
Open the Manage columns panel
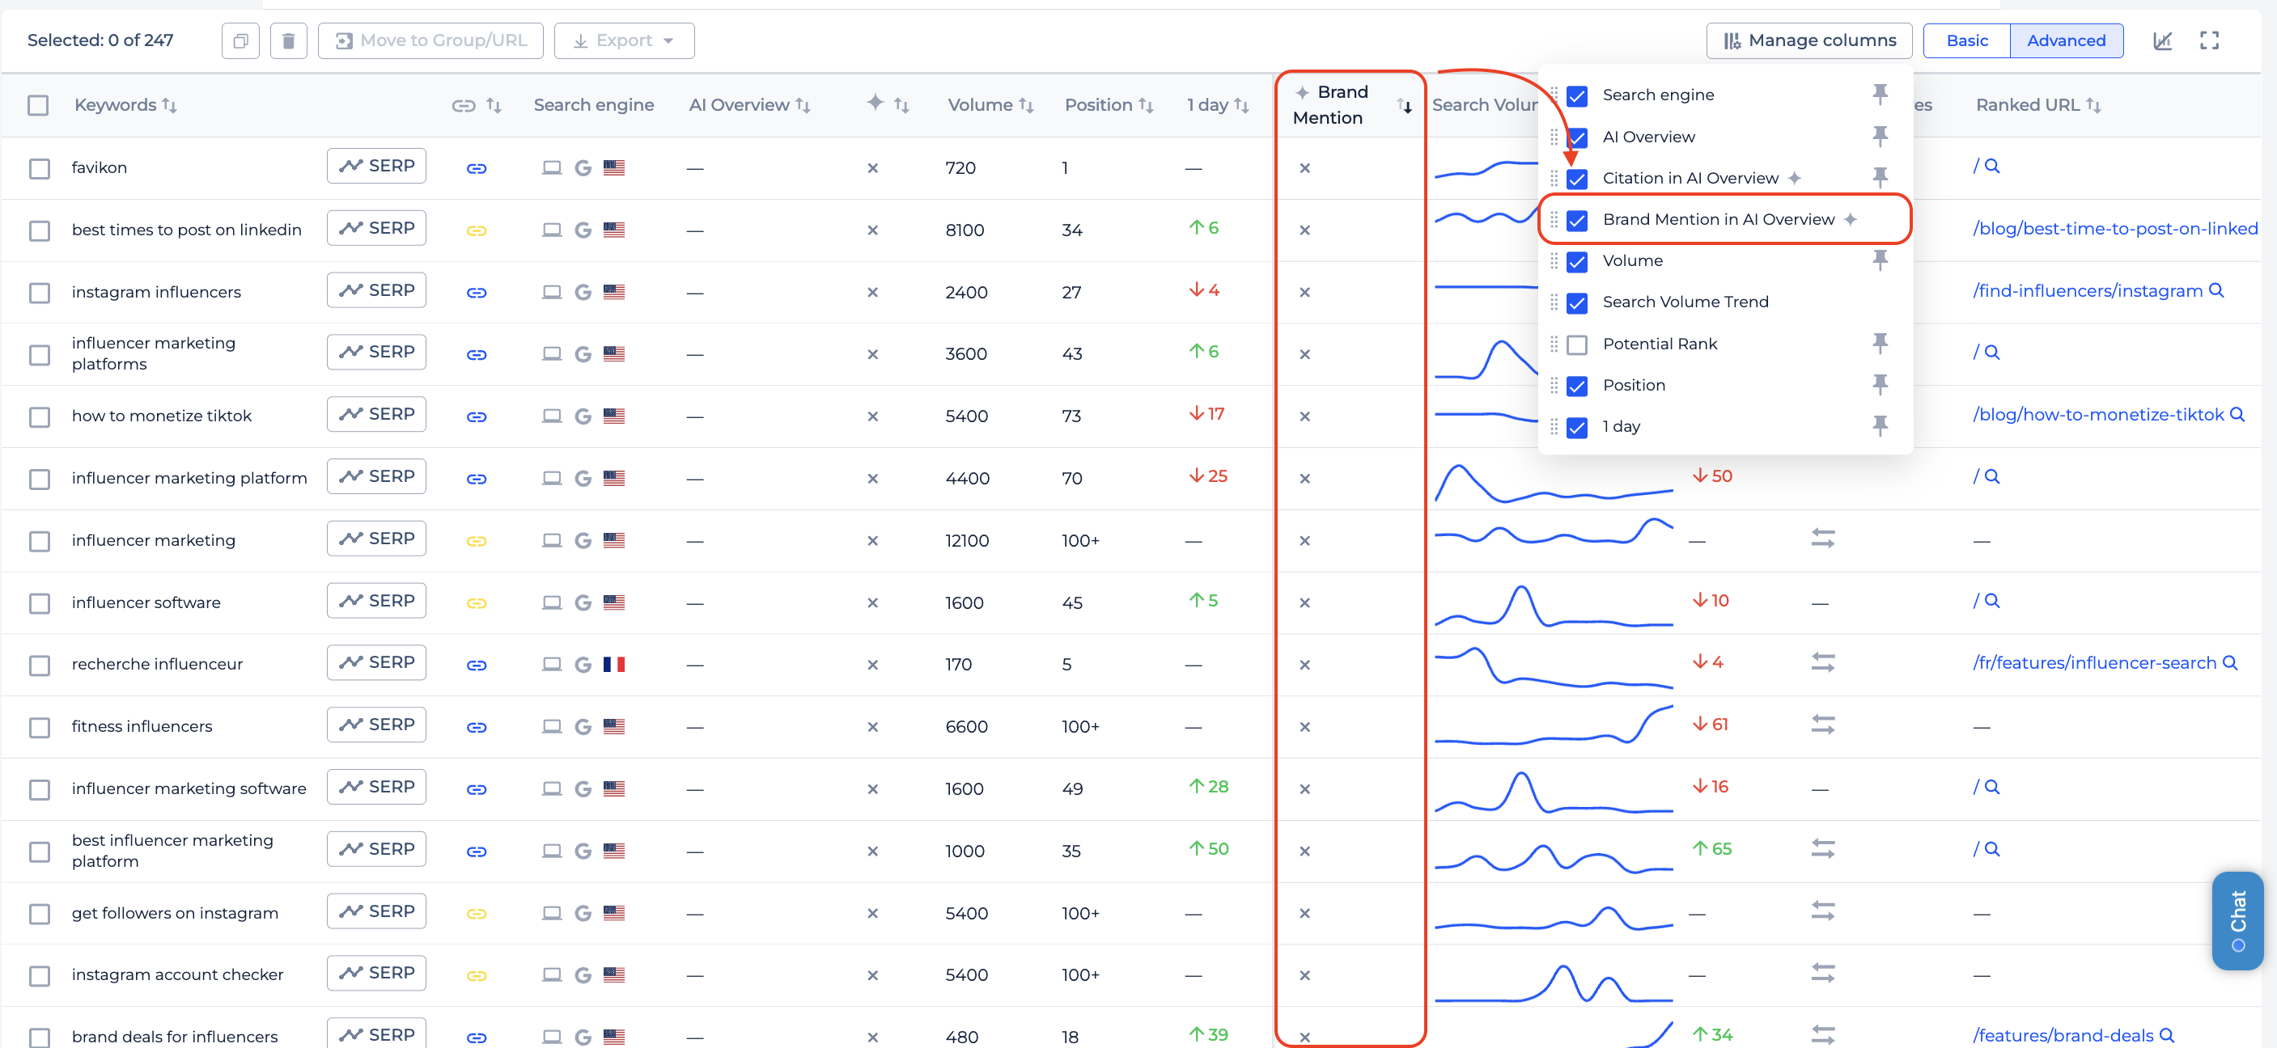point(1808,40)
